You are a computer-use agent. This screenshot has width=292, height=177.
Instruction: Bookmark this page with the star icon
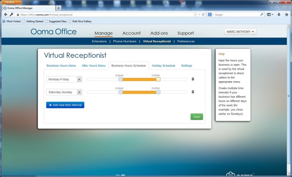pyautogui.click(x=195, y=15)
